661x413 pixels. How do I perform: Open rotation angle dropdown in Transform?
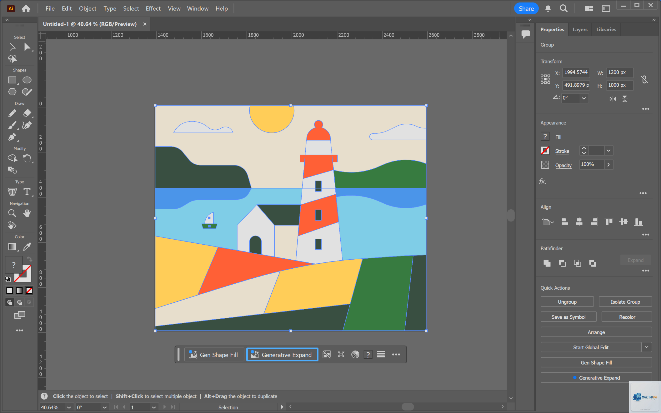(584, 98)
